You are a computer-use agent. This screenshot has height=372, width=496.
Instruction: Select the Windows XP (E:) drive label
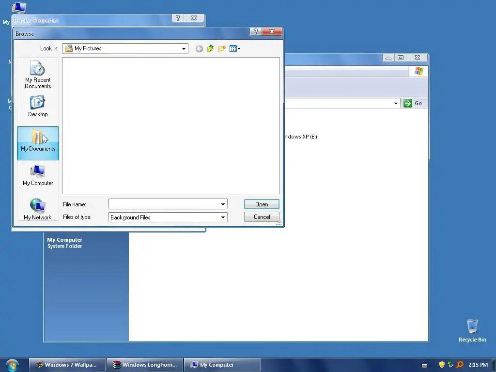[x=300, y=137]
